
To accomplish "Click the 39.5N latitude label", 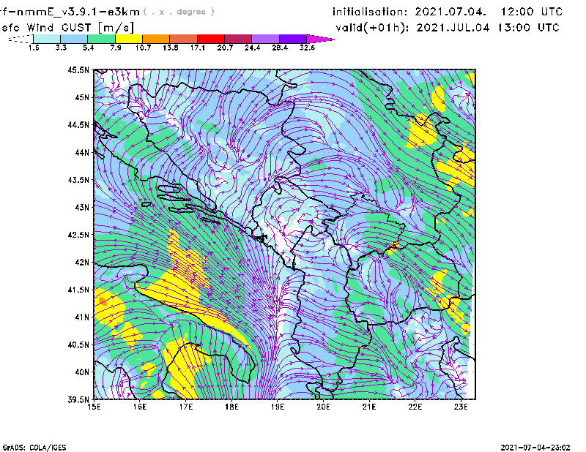I will click(79, 400).
